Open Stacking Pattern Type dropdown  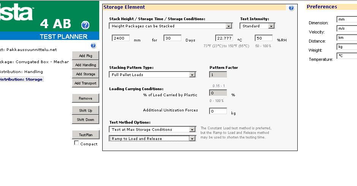pos(192,75)
